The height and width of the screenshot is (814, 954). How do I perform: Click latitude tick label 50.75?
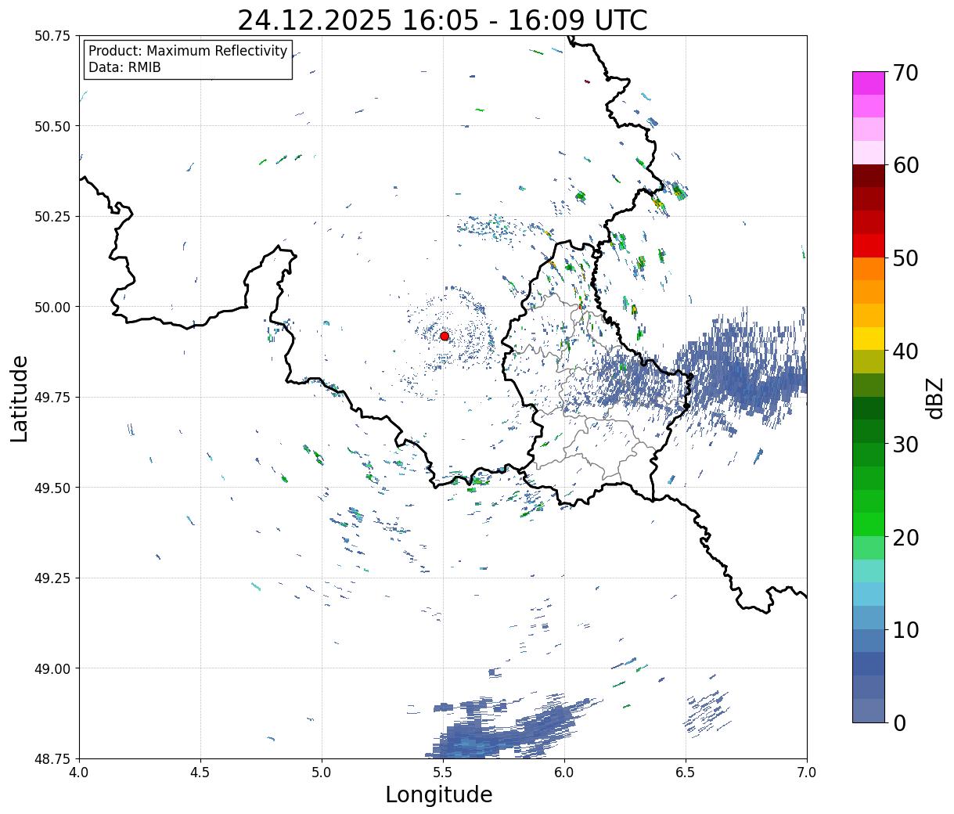pyautogui.click(x=52, y=36)
